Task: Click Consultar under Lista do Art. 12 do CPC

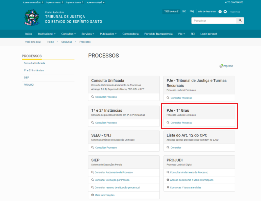Action: pyautogui.click(x=176, y=148)
